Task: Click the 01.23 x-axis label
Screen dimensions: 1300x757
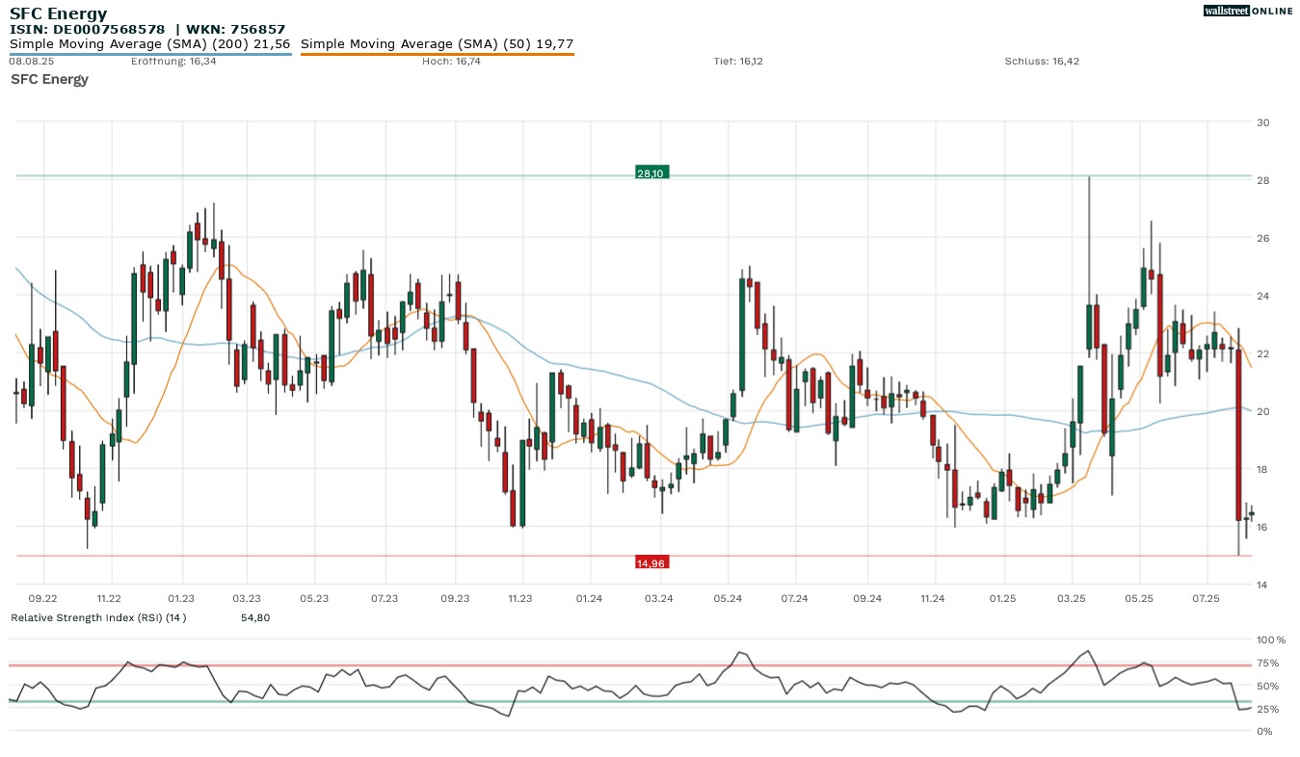Action: (181, 598)
